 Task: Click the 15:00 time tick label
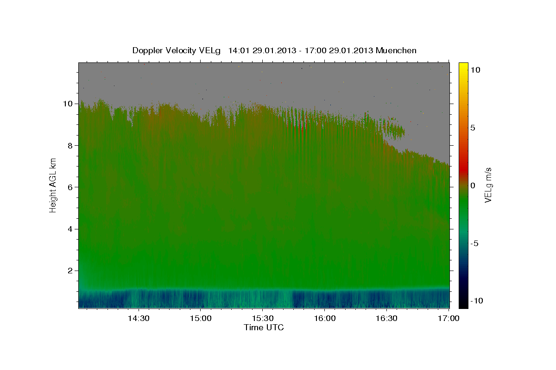click(x=201, y=318)
